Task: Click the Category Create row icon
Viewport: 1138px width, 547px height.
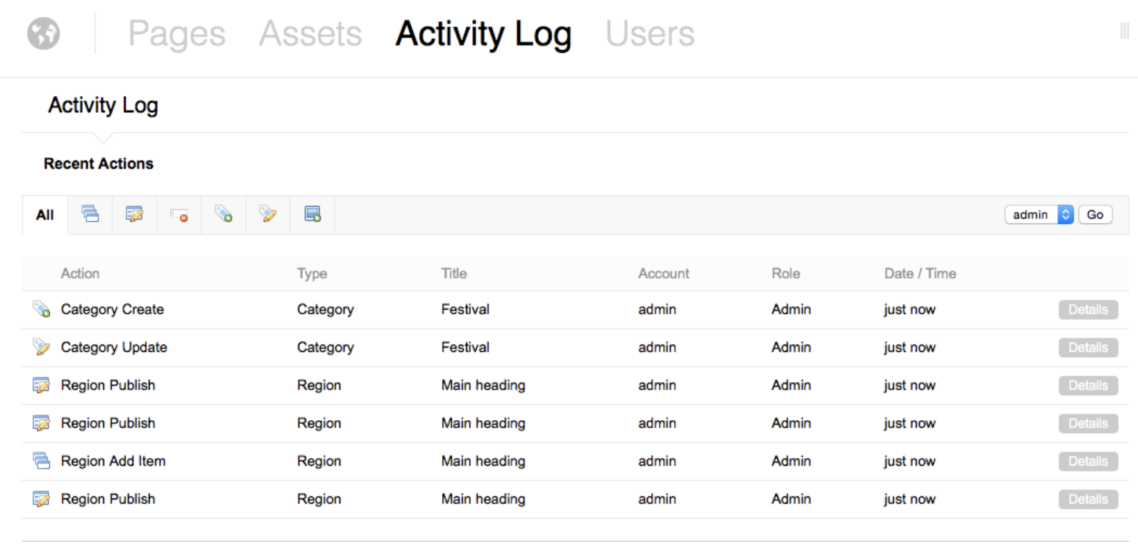Action: (42, 309)
